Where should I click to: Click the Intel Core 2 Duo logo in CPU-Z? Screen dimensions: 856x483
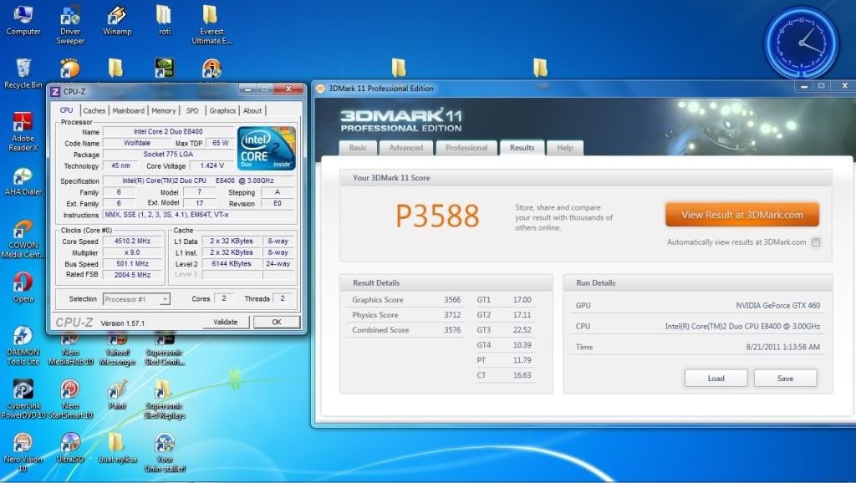[x=267, y=148]
